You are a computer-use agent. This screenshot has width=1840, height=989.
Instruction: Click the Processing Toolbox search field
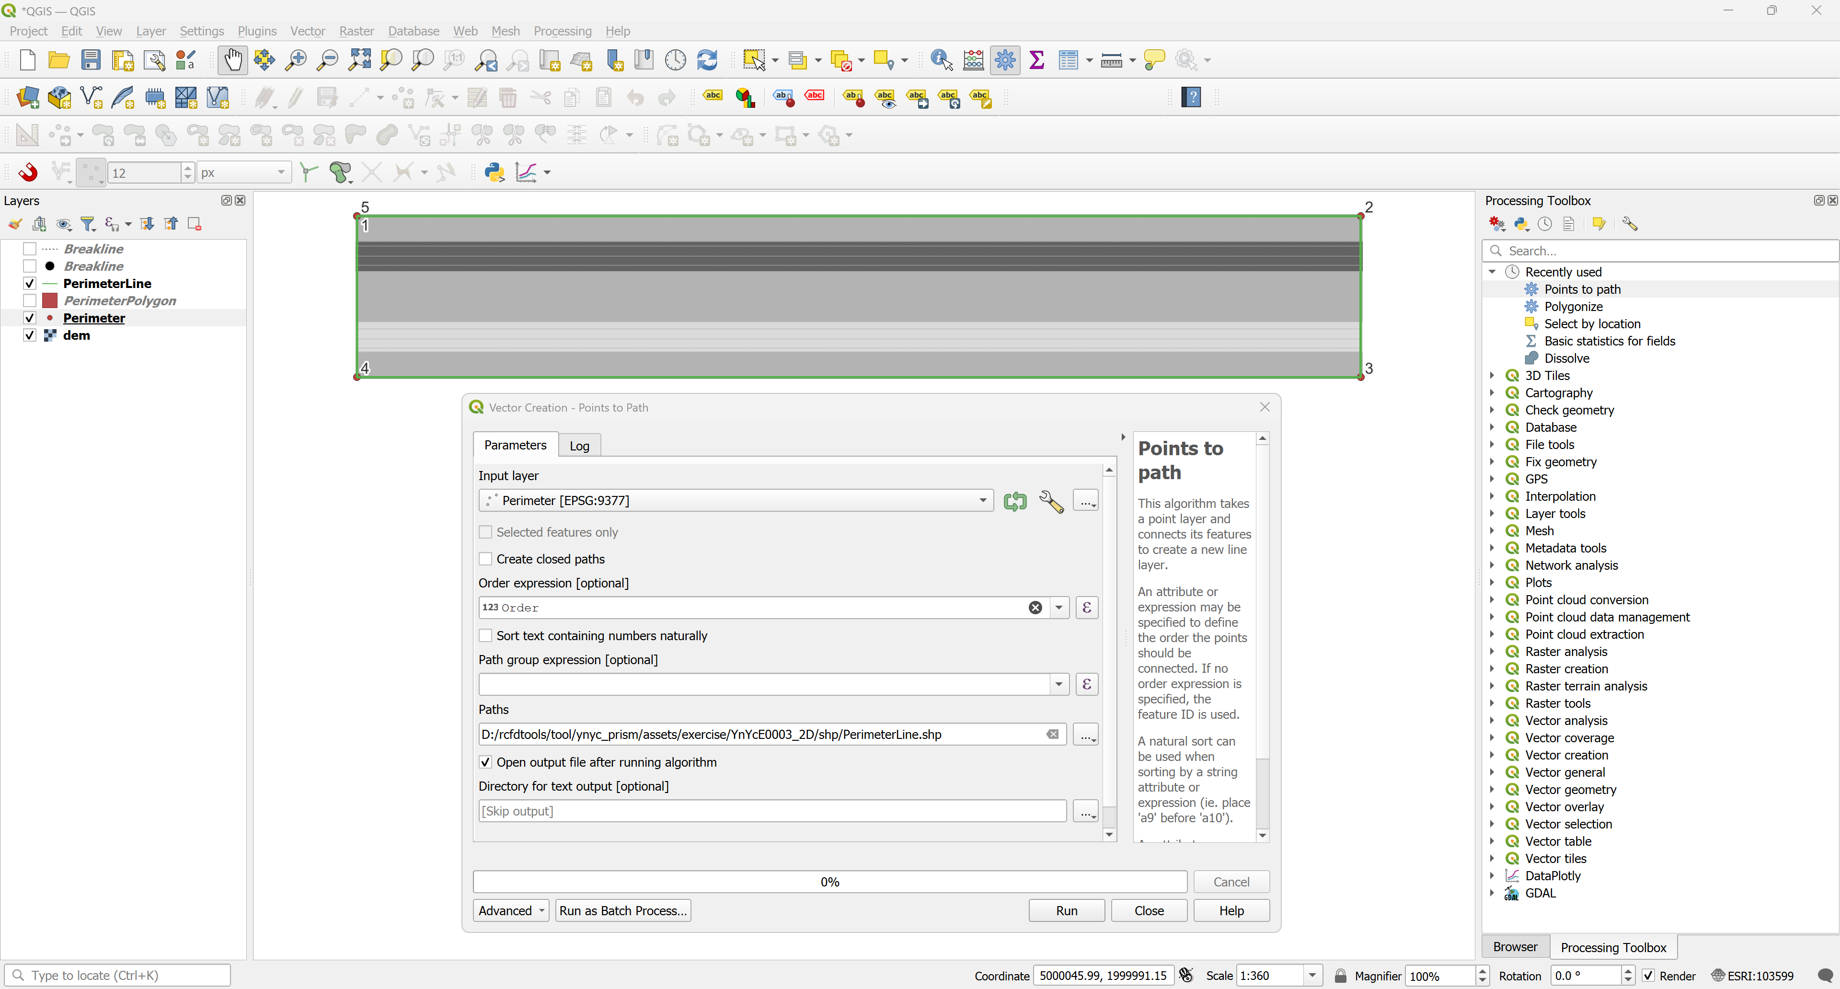coord(1660,251)
